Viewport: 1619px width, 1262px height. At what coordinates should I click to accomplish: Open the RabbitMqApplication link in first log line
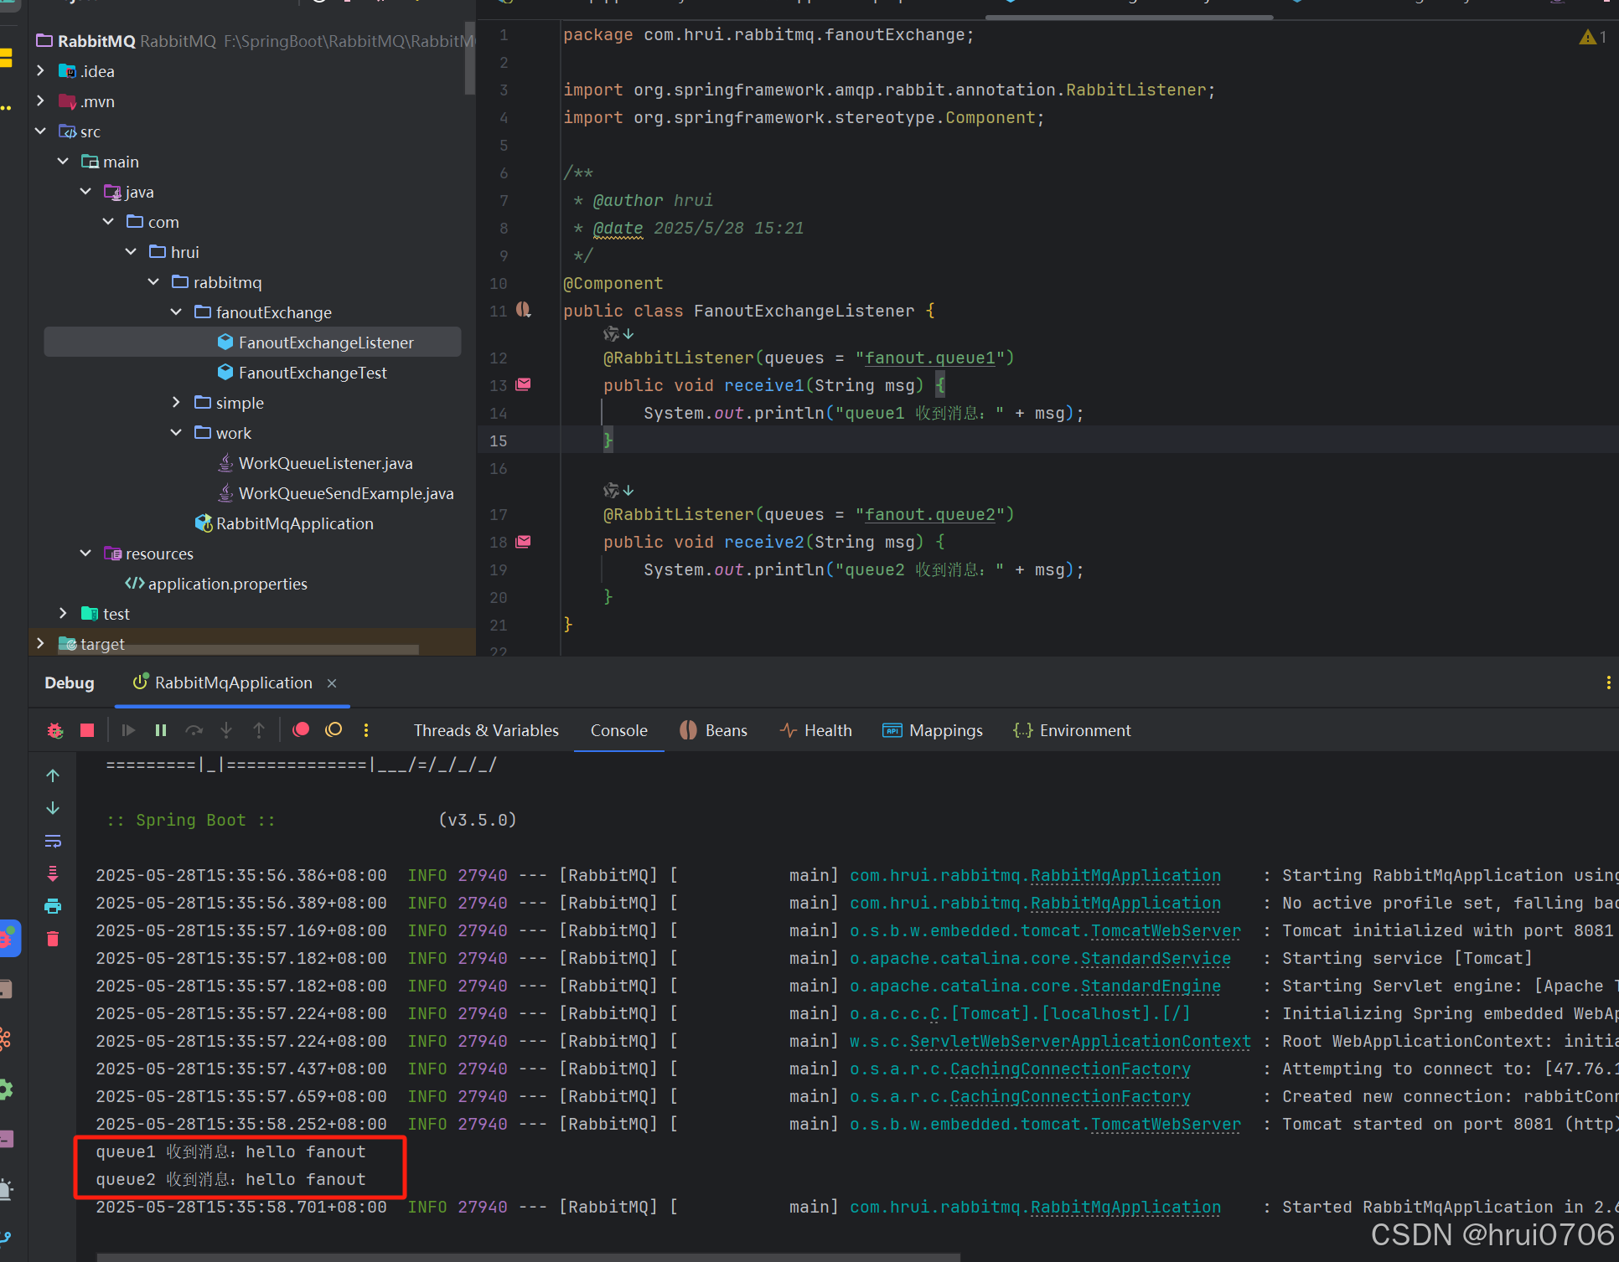1125,875
